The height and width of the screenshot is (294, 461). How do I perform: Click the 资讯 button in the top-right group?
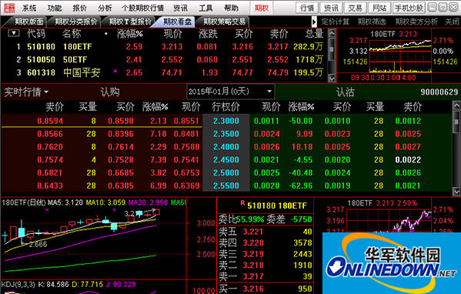tap(331, 8)
